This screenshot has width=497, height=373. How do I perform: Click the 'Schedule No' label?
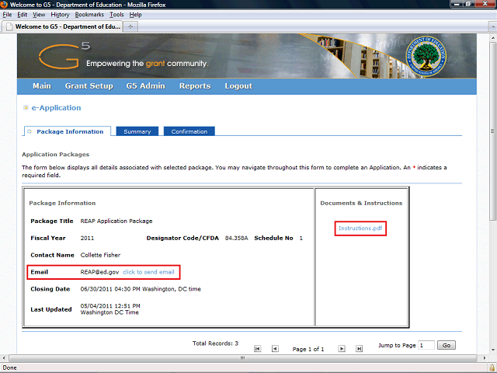click(273, 238)
